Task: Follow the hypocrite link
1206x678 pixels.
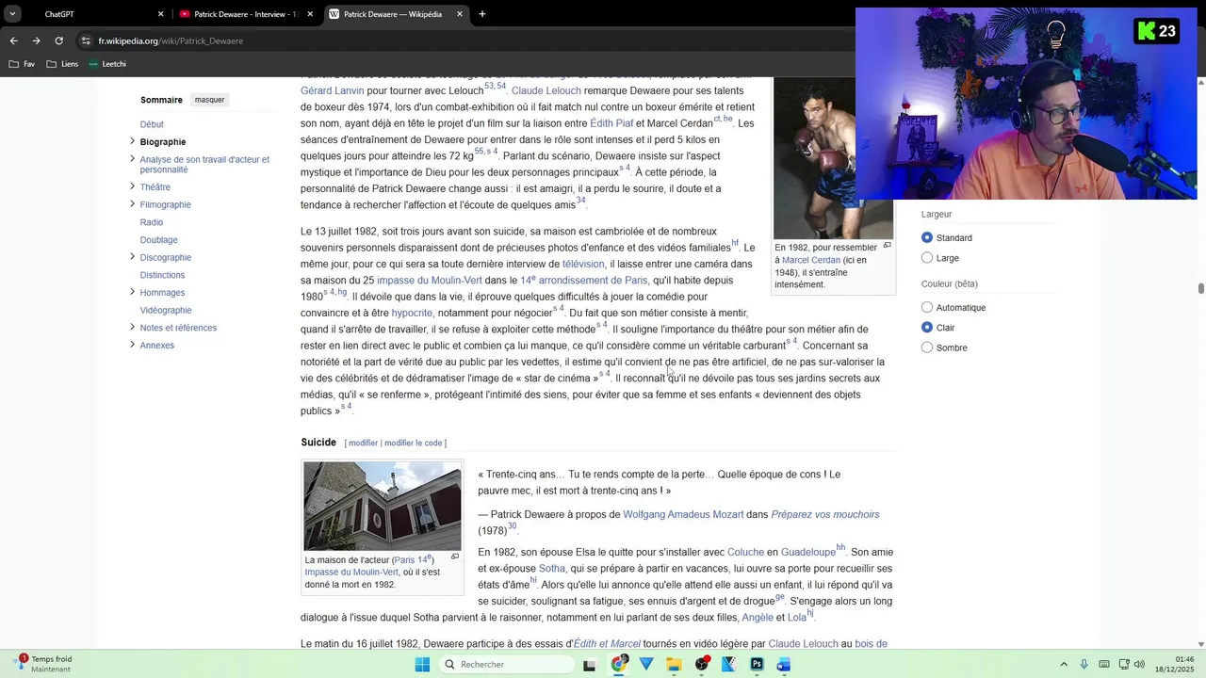Action: pyautogui.click(x=412, y=313)
